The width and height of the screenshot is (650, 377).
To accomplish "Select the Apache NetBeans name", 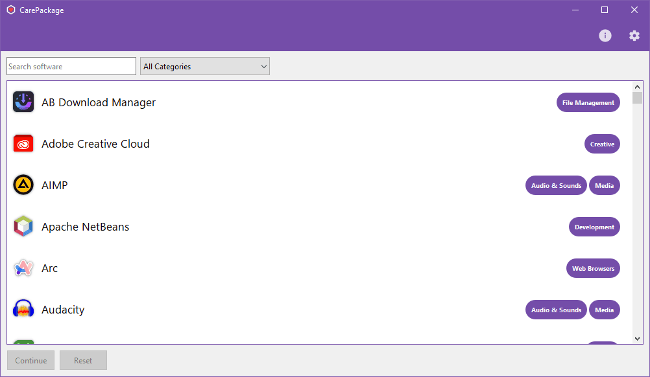I will 86,227.
